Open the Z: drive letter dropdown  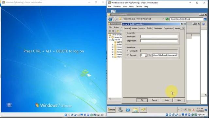tap(146, 55)
